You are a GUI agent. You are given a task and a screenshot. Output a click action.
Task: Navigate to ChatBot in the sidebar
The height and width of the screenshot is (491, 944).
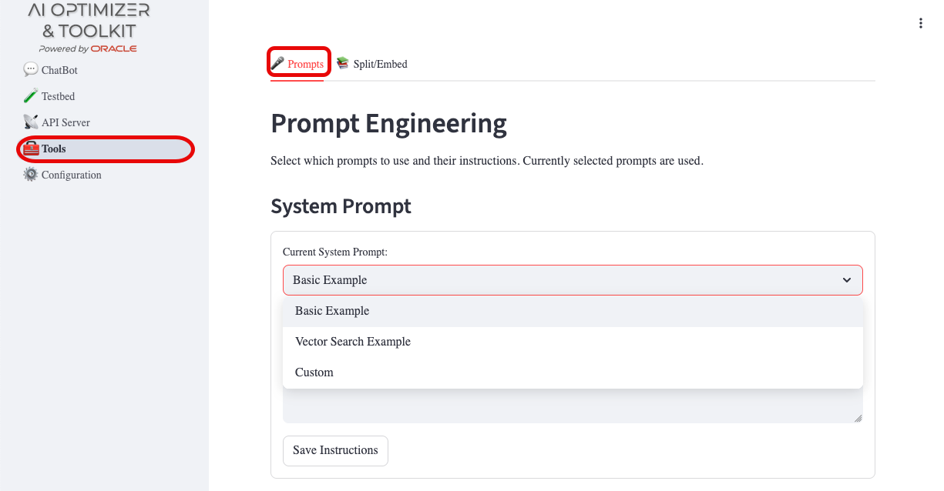(58, 70)
